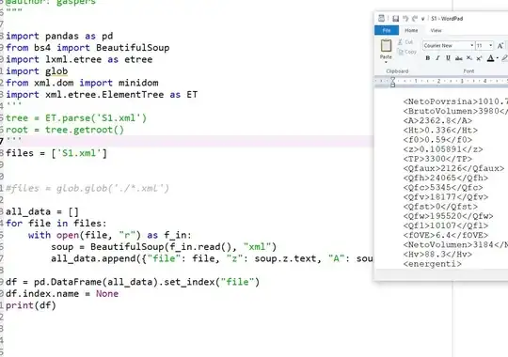
Task: Apply subscript formatting
Action: (468, 58)
